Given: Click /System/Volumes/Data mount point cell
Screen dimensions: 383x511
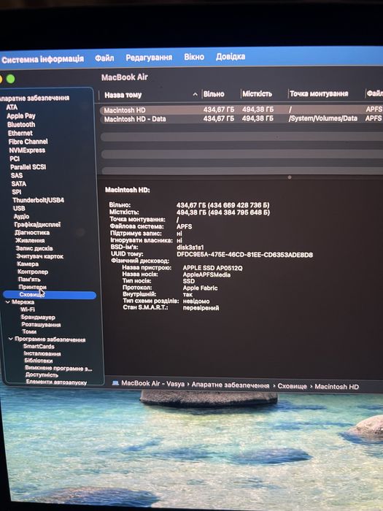Looking at the screenshot, I should 322,118.
